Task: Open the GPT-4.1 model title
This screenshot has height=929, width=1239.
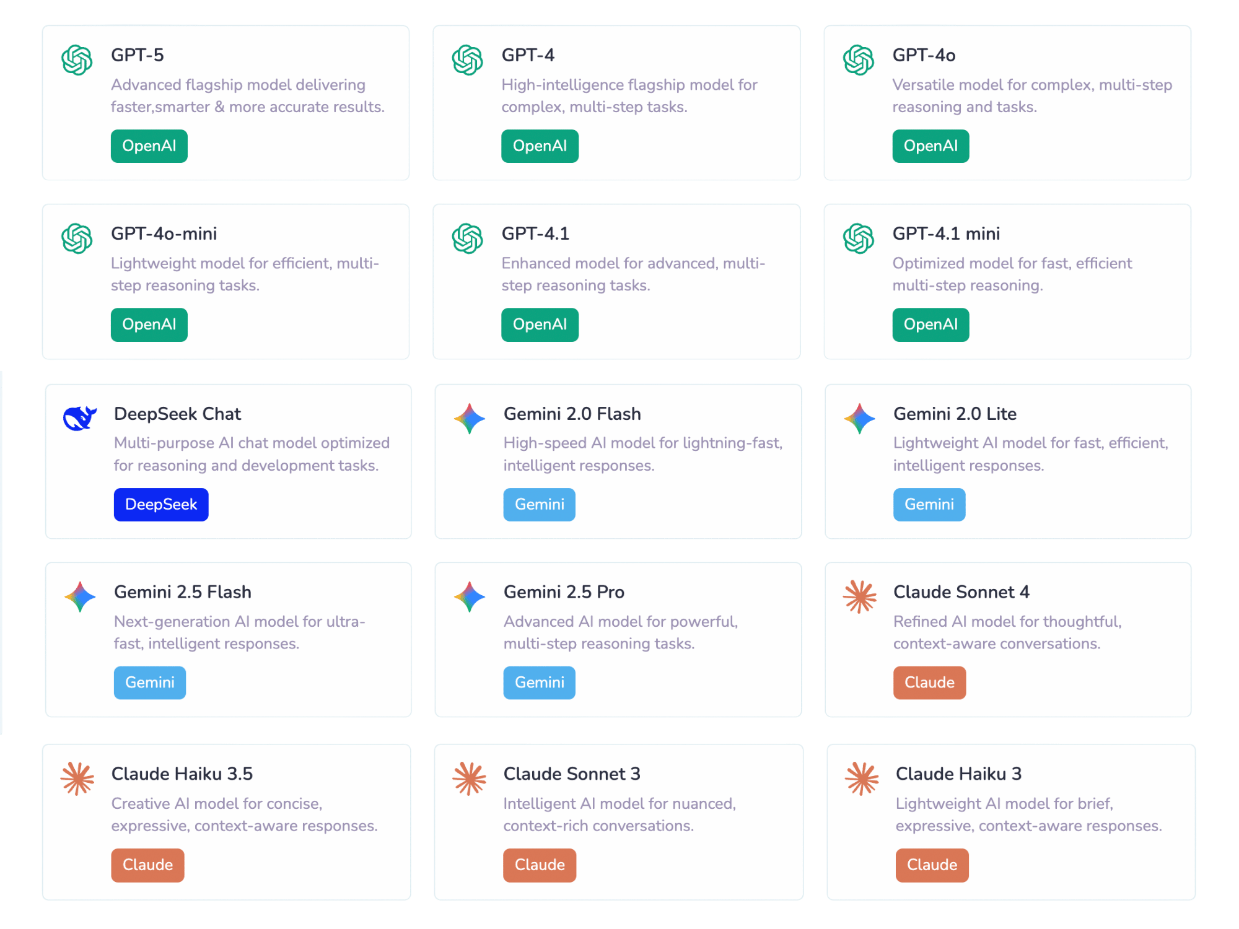Action: click(x=535, y=233)
